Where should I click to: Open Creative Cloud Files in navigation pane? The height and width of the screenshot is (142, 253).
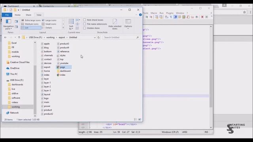[x=20, y=62]
